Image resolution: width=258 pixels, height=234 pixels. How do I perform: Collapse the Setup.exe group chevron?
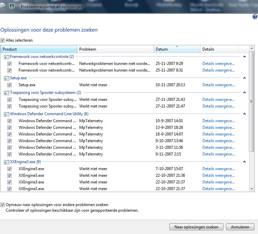point(244,78)
